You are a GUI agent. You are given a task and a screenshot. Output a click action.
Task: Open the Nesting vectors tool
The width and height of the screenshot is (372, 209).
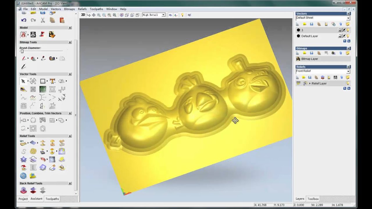click(42, 120)
